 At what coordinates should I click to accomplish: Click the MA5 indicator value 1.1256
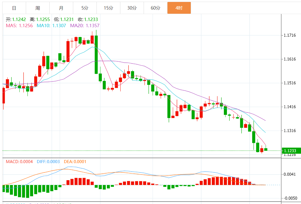pos(26,25)
